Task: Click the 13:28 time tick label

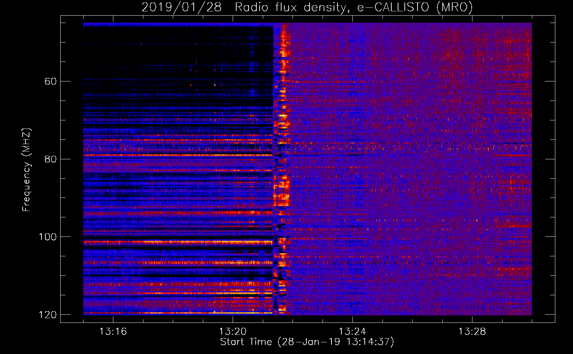Action: 472,332
